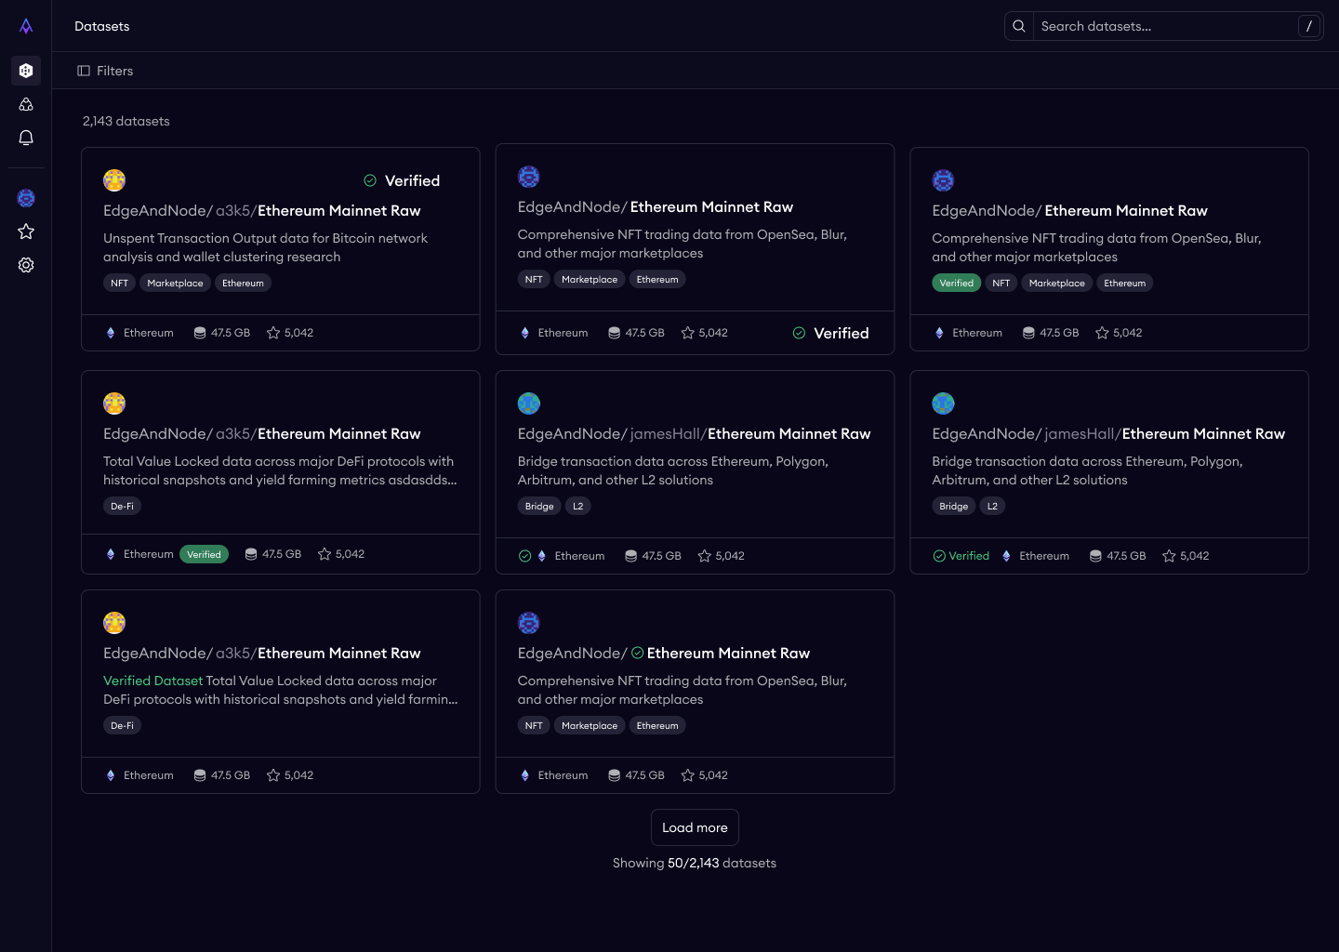Open the Datasets hexagon icon in sidebar
The height and width of the screenshot is (952, 1339).
click(x=26, y=71)
